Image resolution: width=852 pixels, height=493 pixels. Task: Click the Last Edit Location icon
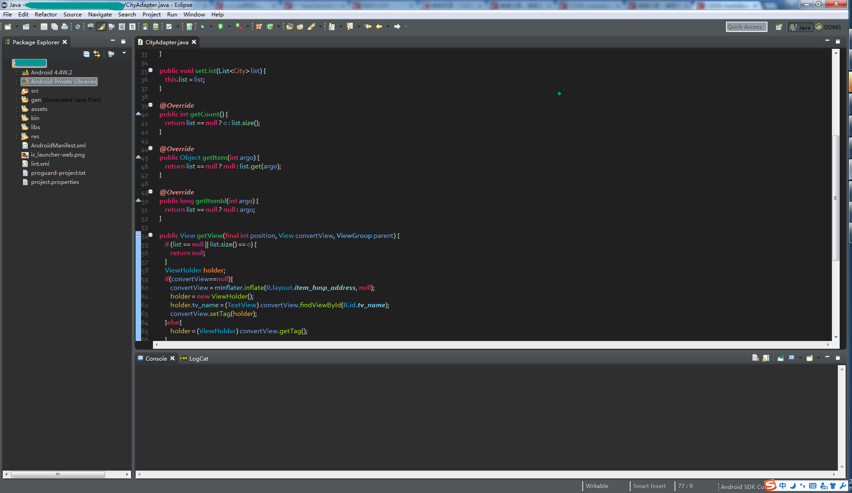368,26
